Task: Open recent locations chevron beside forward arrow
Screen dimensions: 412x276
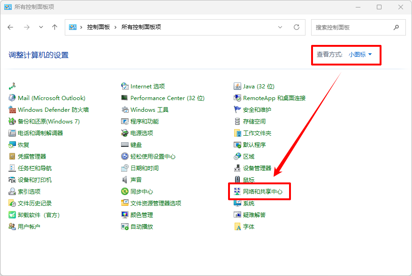Action: (41, 27)
